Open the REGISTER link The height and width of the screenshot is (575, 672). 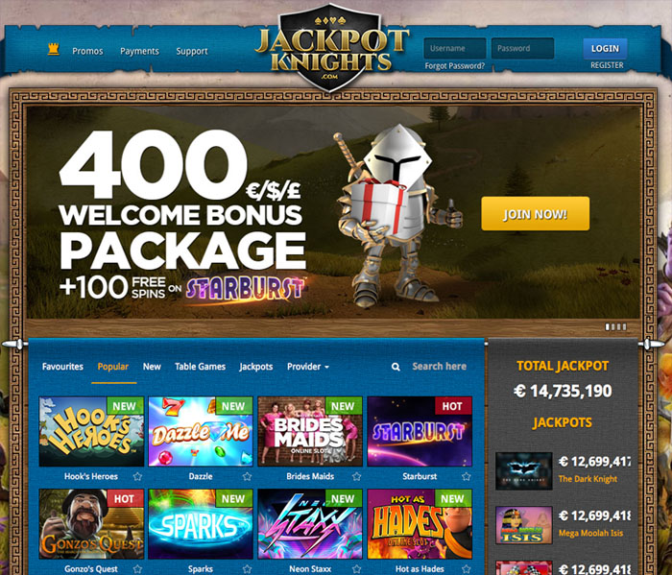point(607,65)
